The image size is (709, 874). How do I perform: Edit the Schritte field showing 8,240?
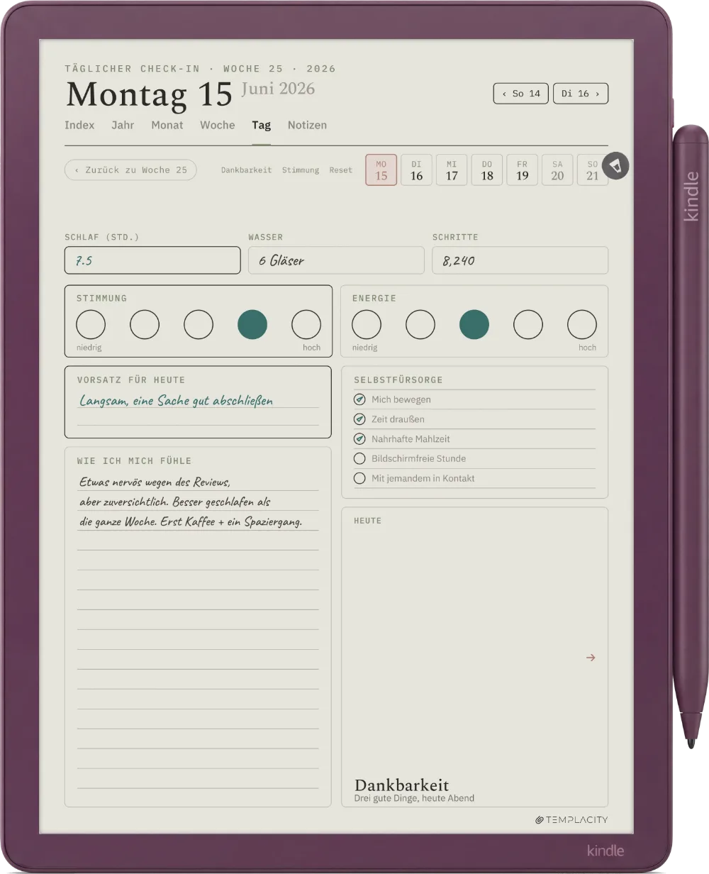[x=520, y=260]
